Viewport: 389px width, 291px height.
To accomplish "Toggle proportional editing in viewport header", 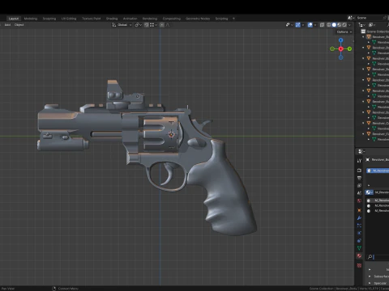I will coord(162,25).
